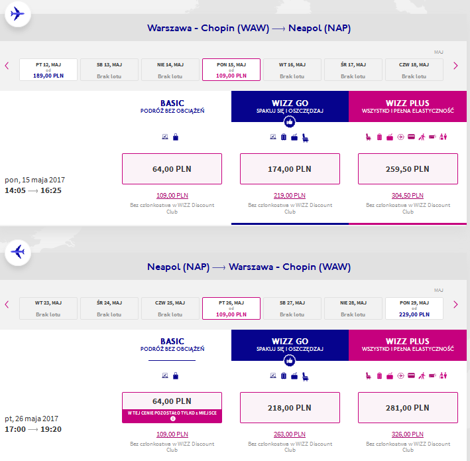Select the WT 23, MAJ date tab

[x=48, y=308]
